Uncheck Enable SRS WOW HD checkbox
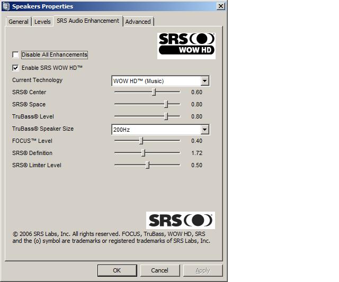The height and width of the screenshot is (282, 339). coord(15,68)
